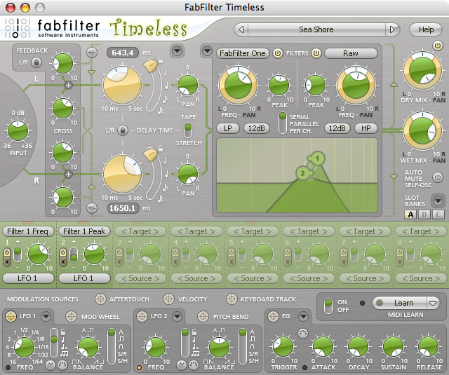
Task: Open the Slot Banks dropdown
Action: 438,200
